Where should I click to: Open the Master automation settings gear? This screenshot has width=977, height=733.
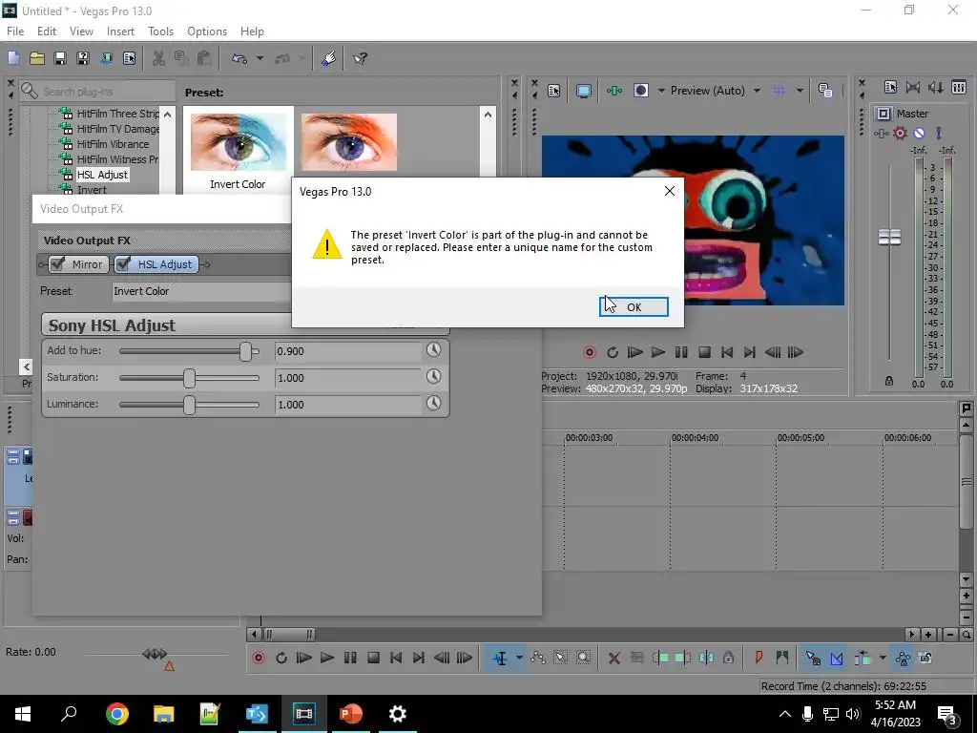[900, 134]
